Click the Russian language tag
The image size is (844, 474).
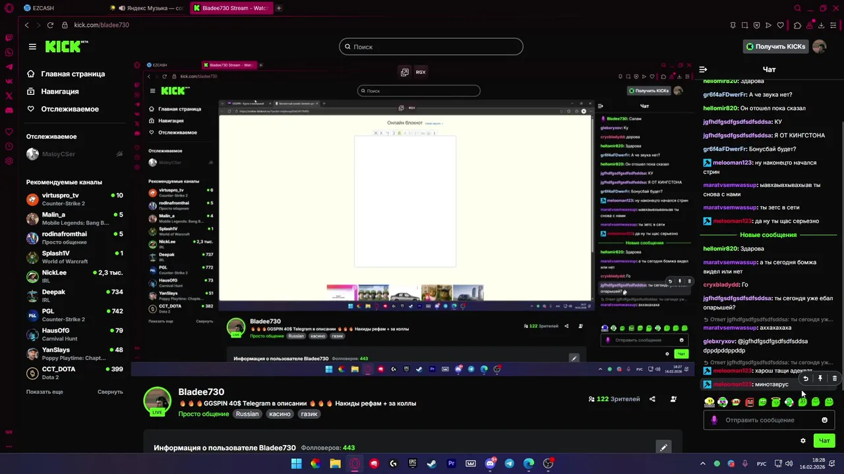coord(247,414)
